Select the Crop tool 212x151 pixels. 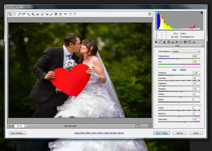pos(33,14)
